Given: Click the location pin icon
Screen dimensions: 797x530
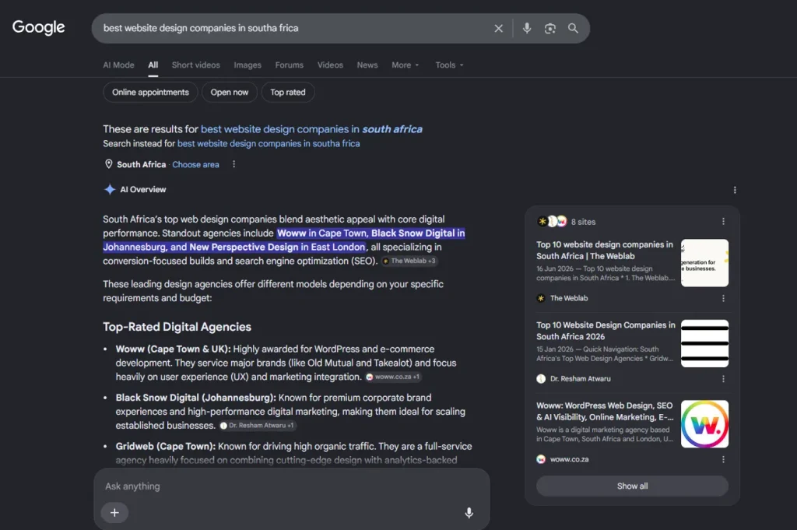Looking at the screenshot, I should coord(108,164).
